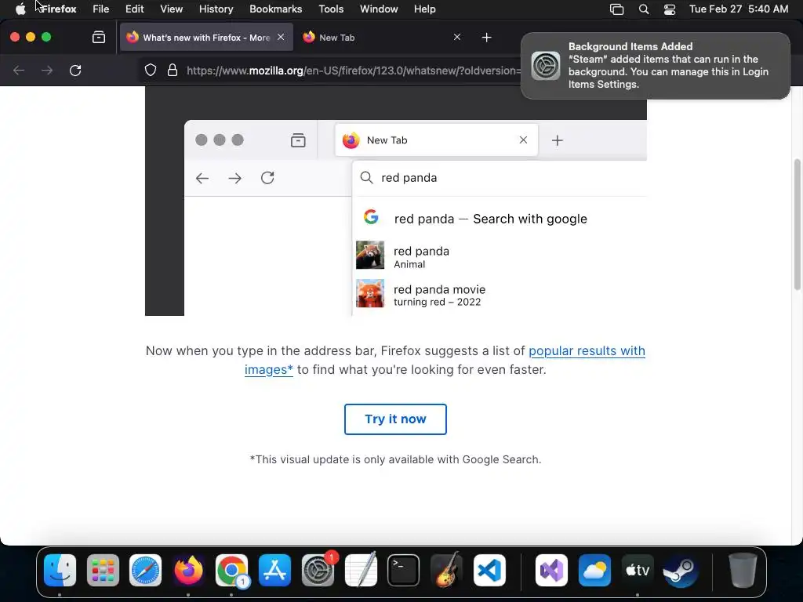Open System Settings from the Dock

[318, 571]
